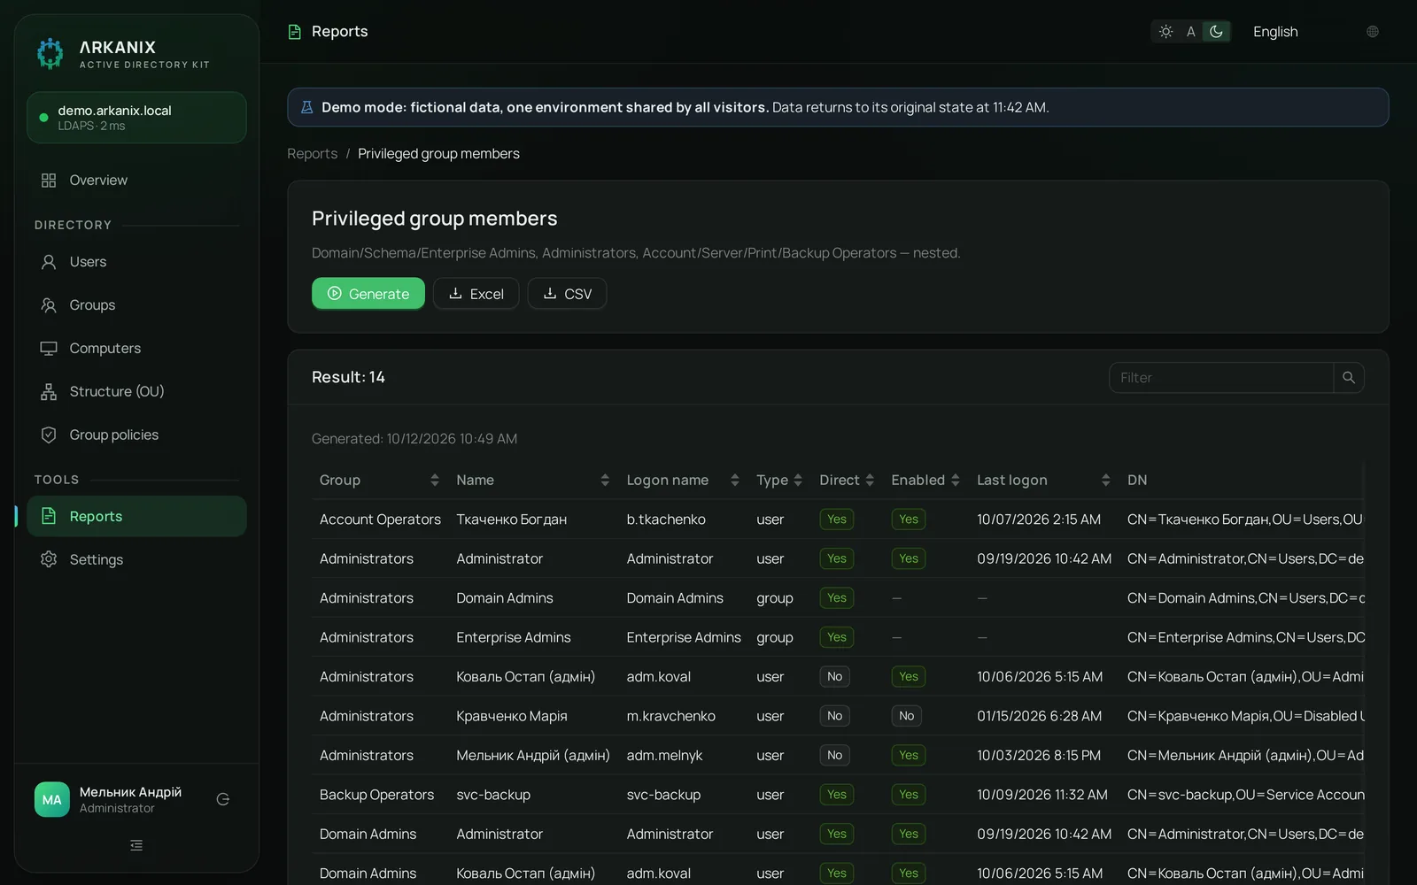The width and height of the screenshot is (1417, 885).
Task: Navigate to Structure (OU)
Action: tap(136, 391)
